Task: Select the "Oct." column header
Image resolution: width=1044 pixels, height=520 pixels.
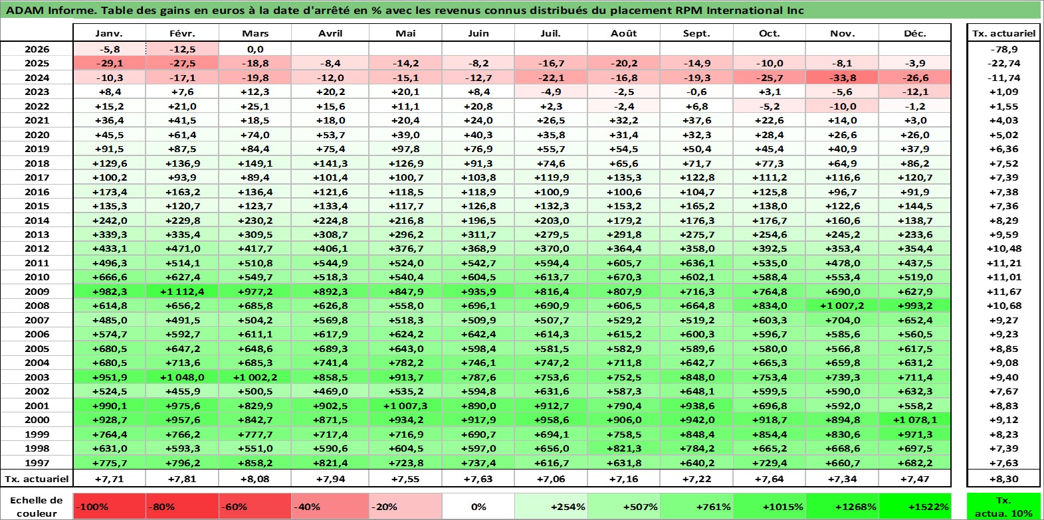Action: click(x=769, y=33)
